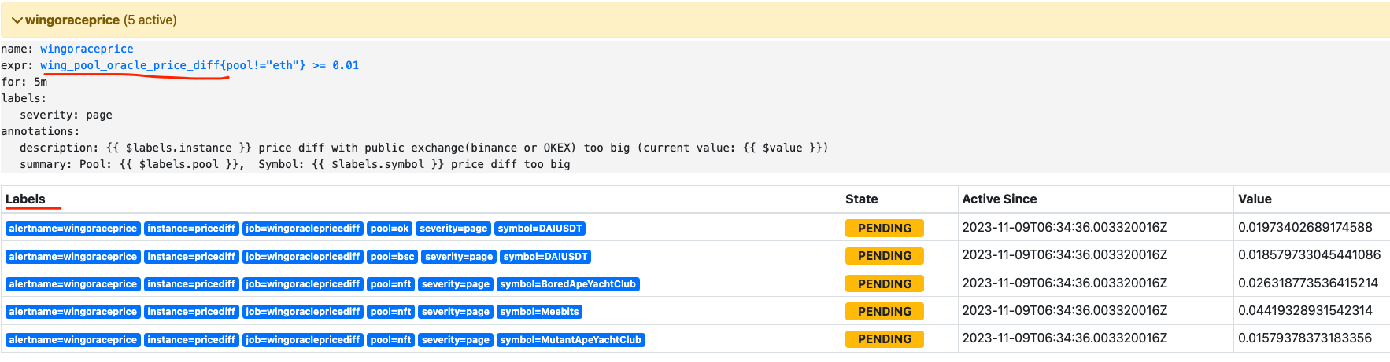The width and height of the screenshot is (1390, 362).
Task: Click the pool=ok label badge
Action: pos(390,229)
